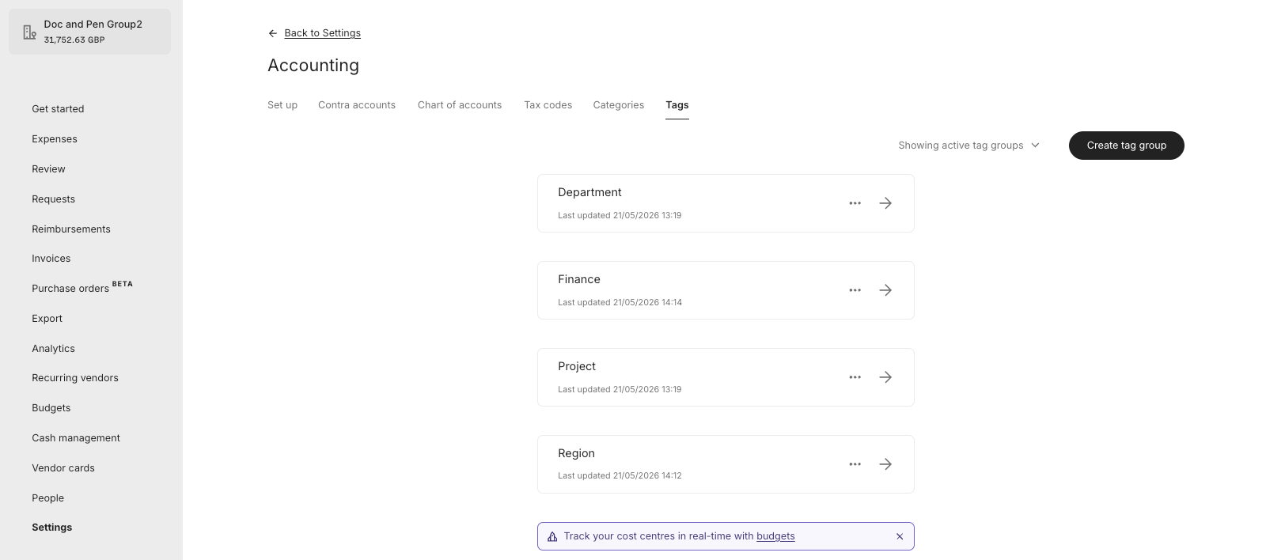Image resolution: width=1266 pixels, height=560 pixels.
Task: Open the Chart of accounts tab
Action: pyautogui.click(x=460, y=105)
